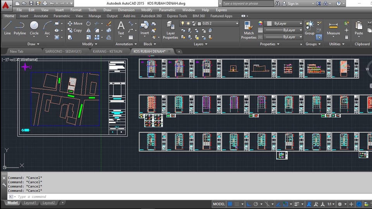Click the Erase tool icon

[x=109, y=24]
